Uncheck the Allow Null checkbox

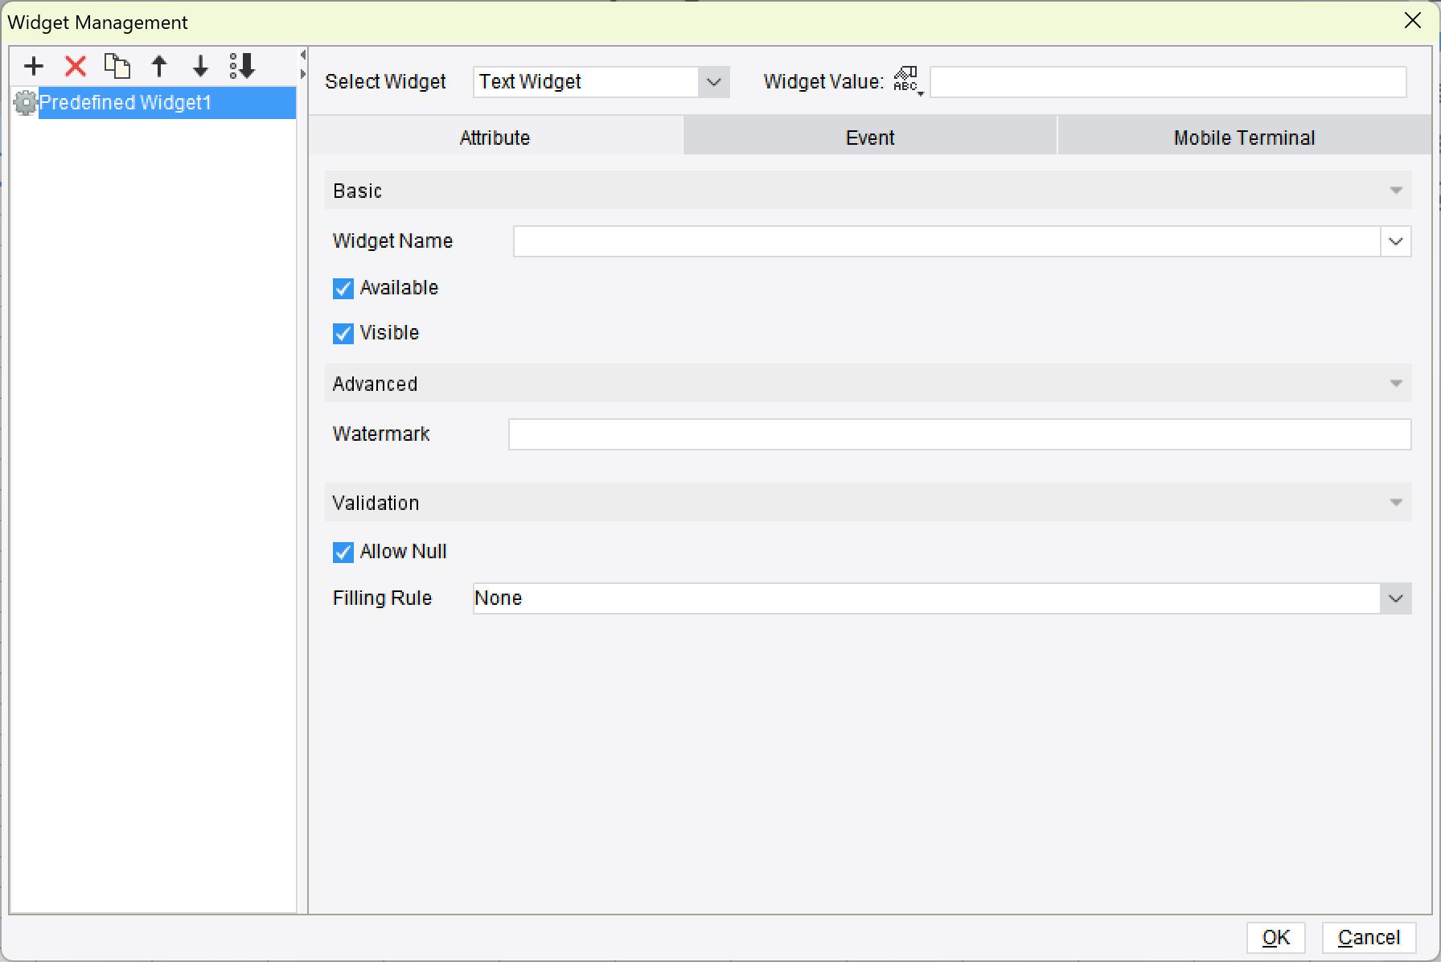coord(343,553)
